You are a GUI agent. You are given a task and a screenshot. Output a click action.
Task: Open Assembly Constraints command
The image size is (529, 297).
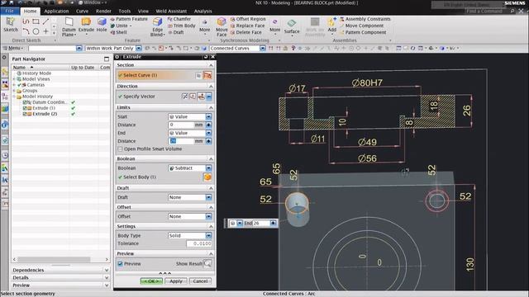point(365,19)
